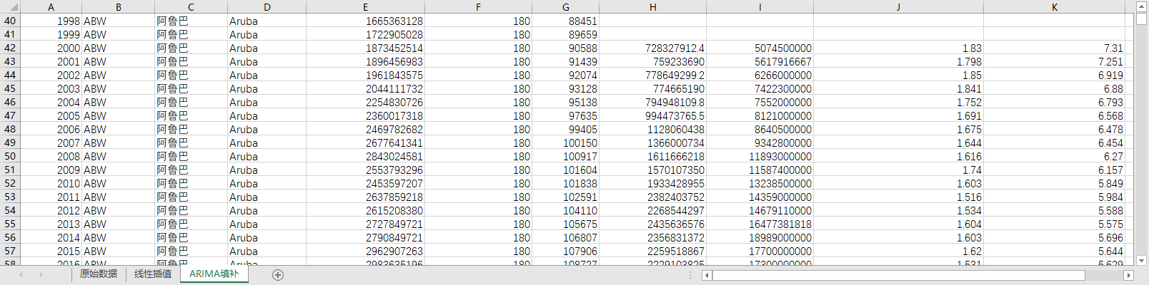The image size is (1149, 285).
Task: Click cell with value 1.516
Action: pyautogui.click(x=898, y=197)
